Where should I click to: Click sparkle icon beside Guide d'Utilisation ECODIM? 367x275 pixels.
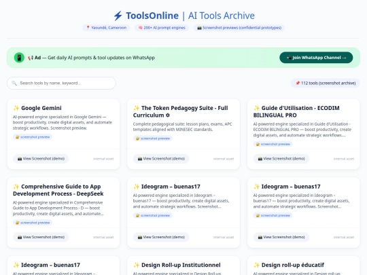tap(256, 108)
